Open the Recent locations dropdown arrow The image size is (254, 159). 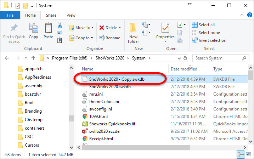26,58
